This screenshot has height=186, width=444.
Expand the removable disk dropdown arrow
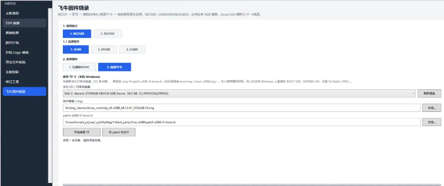tap(414, 93)
